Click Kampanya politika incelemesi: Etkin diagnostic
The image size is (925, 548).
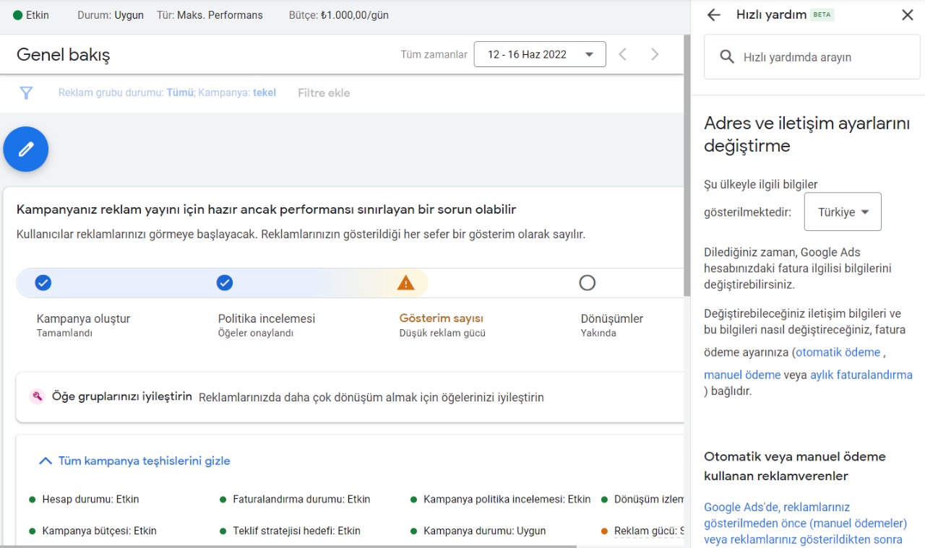507,499
